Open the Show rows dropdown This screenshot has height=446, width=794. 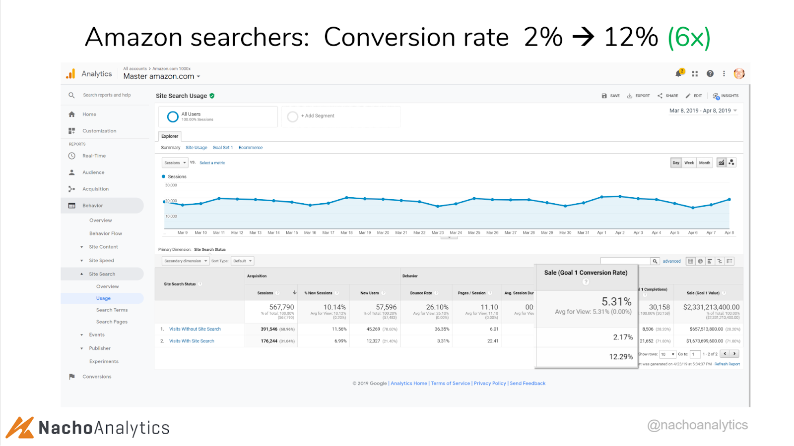[x=667, y=354]
